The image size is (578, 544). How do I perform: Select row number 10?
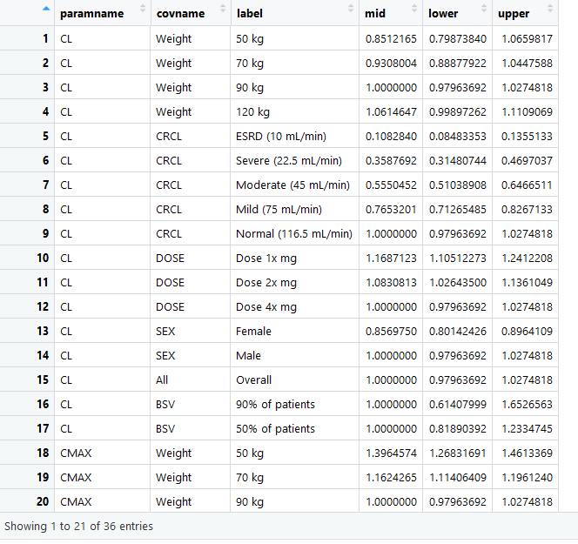(x=42, y=259)
